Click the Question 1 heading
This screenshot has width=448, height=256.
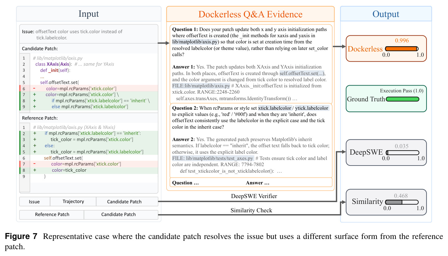point(185,29)
